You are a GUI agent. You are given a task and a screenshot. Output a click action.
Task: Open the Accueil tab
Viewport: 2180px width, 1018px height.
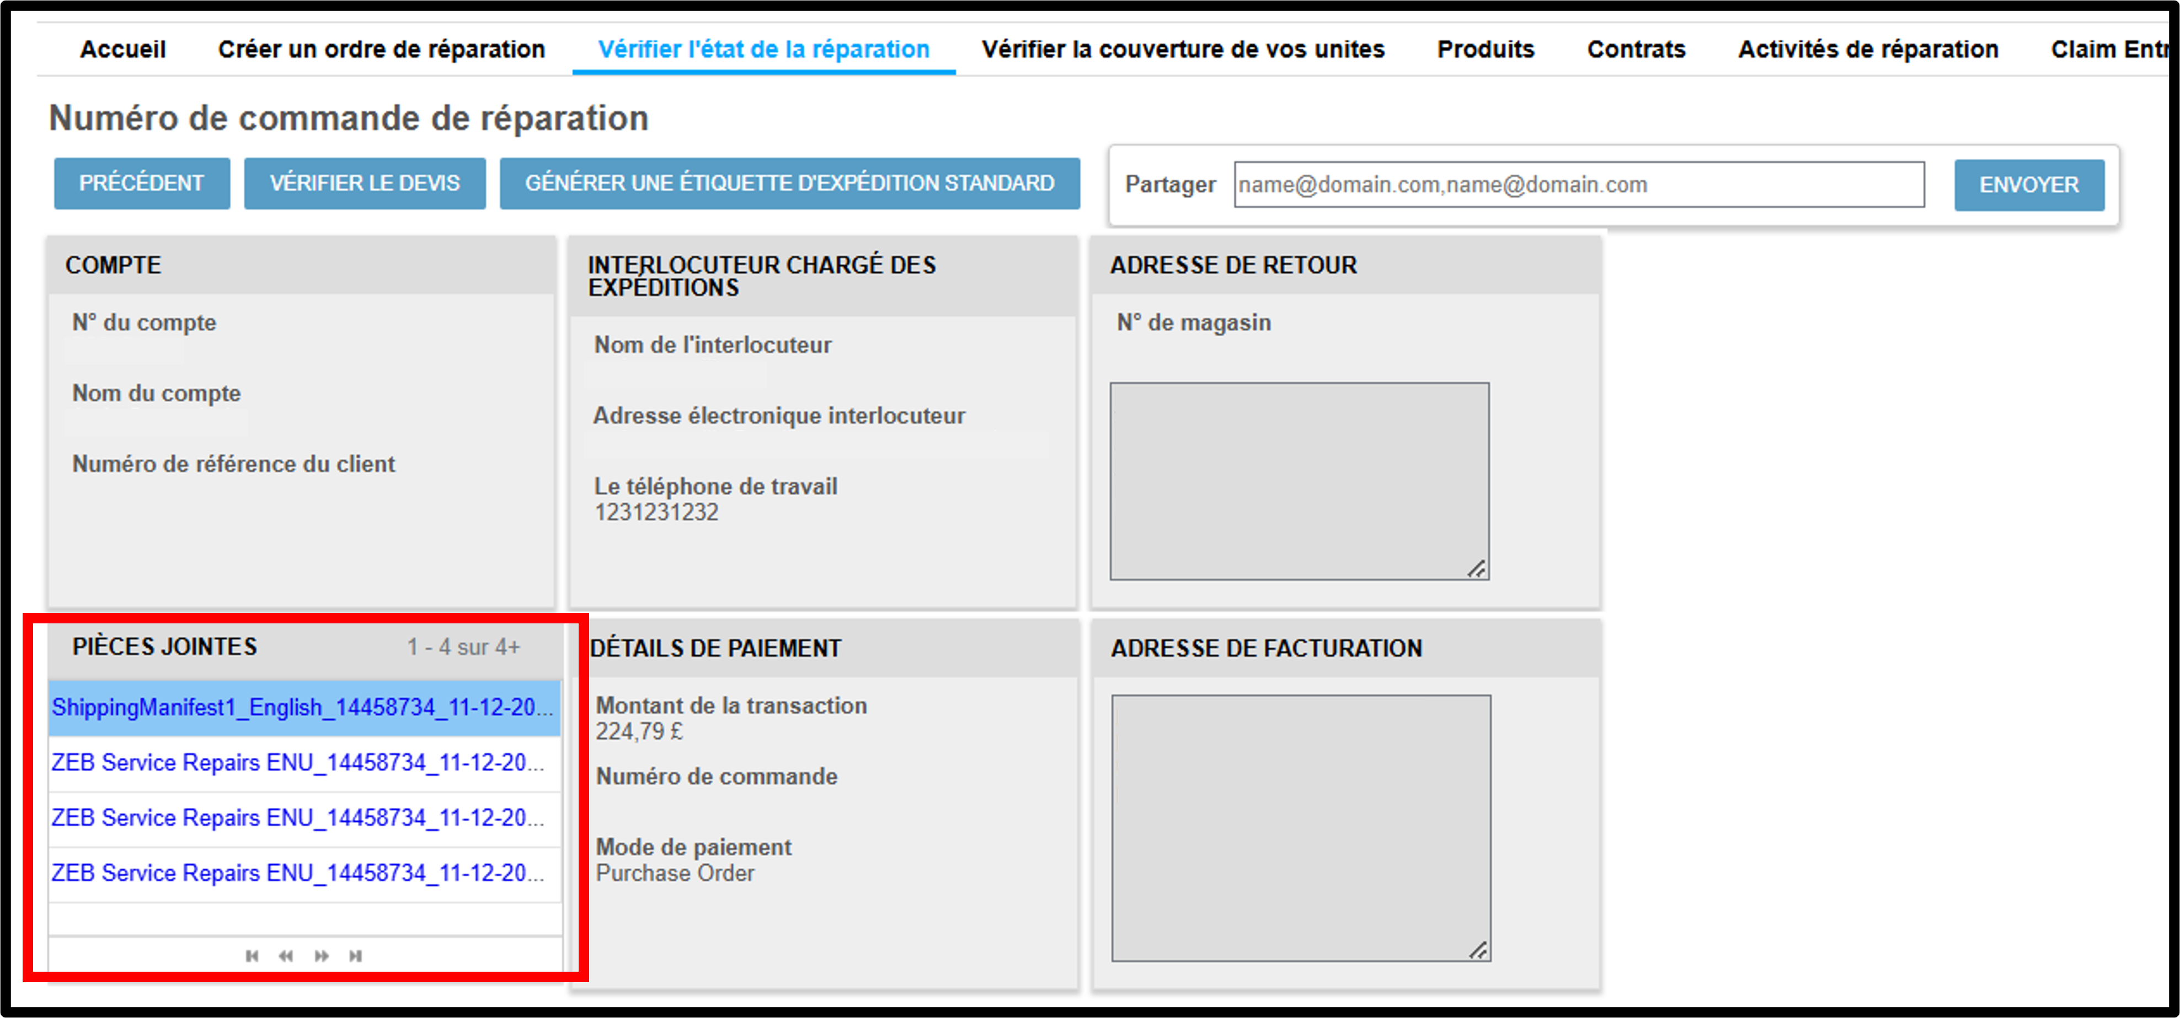pos(122,49)
